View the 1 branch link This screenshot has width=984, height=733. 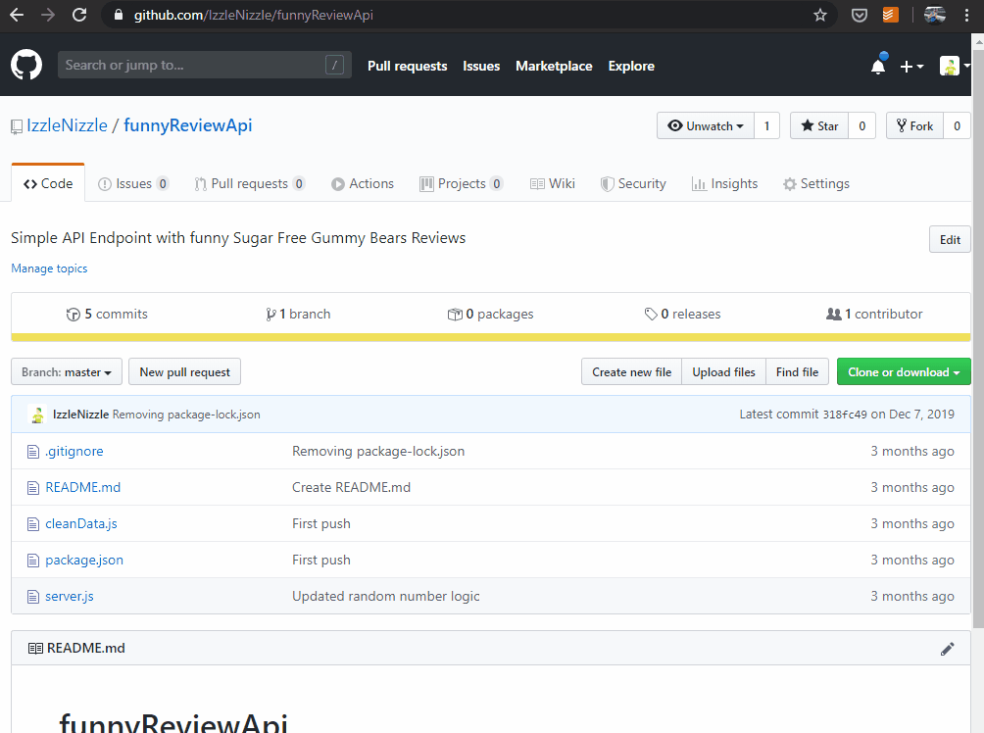click(298, 314)
